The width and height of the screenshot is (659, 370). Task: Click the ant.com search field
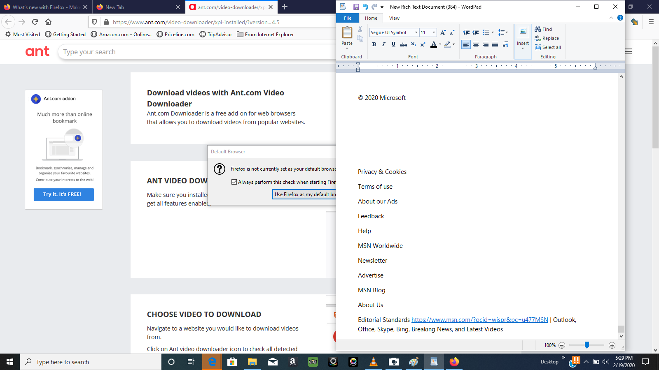(x=198, y=52)
